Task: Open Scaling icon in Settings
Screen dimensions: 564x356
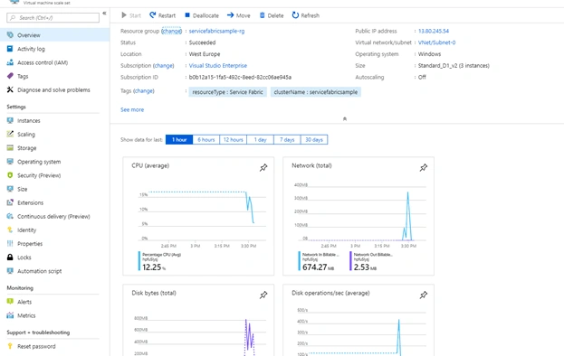Action: (x=10, y=135)
